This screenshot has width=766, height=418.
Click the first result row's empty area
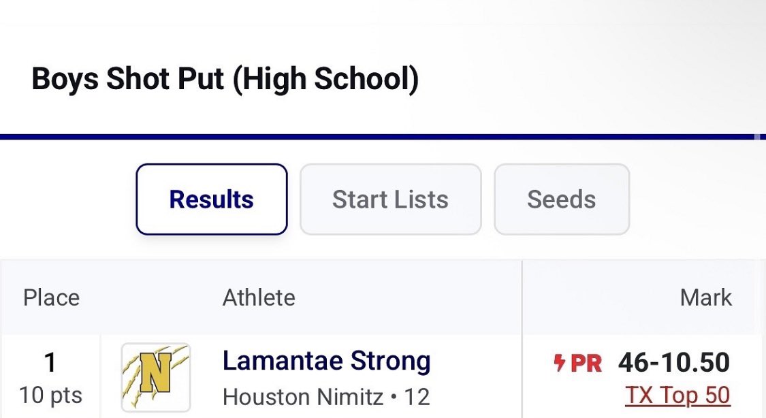[477, 378]
